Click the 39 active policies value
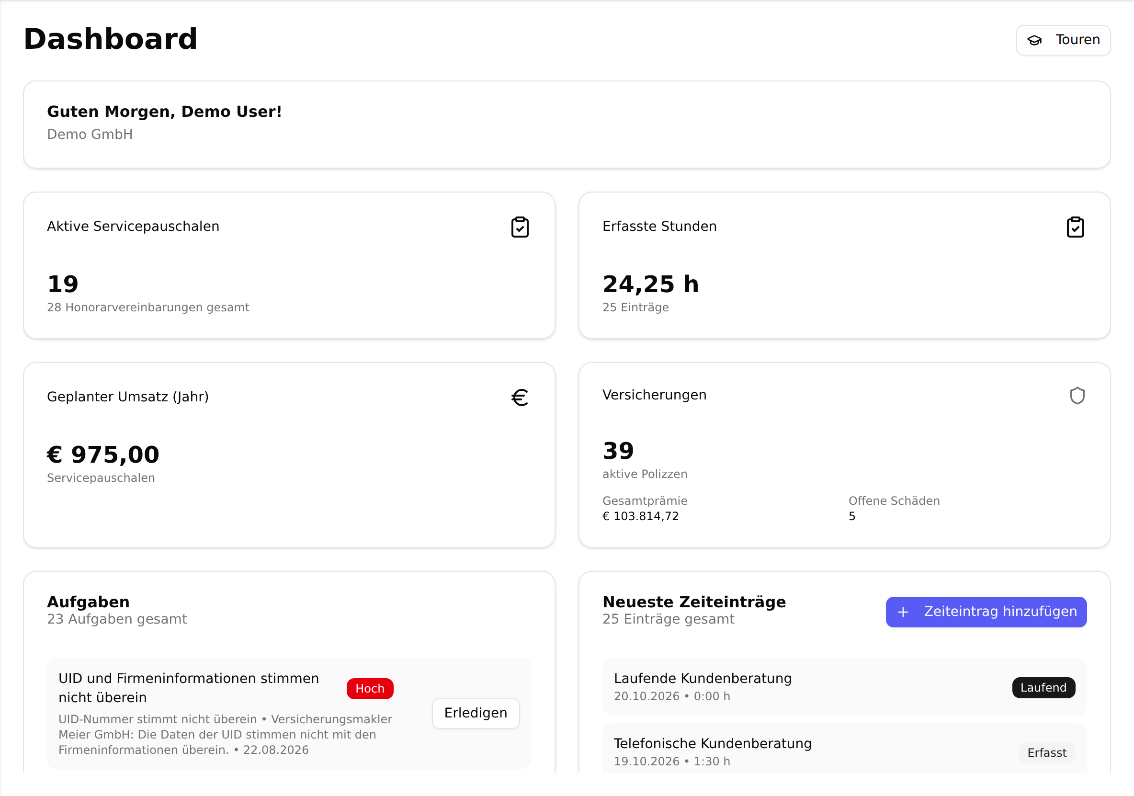The height and width of the screenshot is (796, 1134). click(618, 451)
